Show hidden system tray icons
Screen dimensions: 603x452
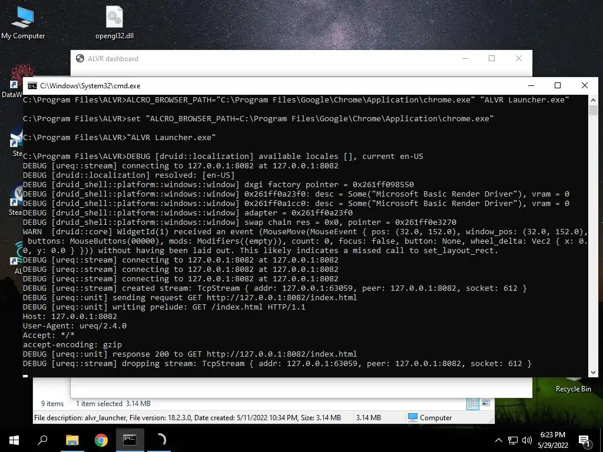[498, 440]
